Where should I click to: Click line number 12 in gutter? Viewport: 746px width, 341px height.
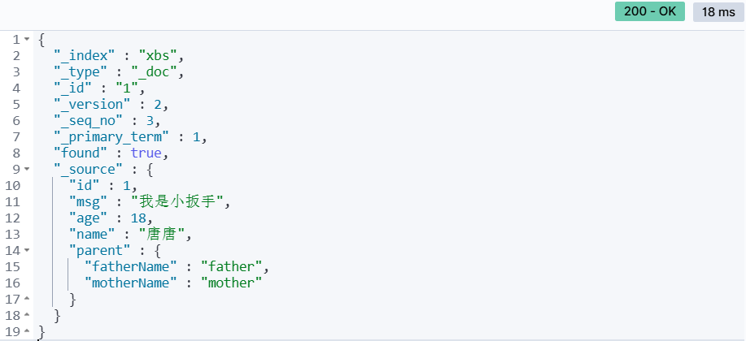pyautogui.click(x=13, y=218)
